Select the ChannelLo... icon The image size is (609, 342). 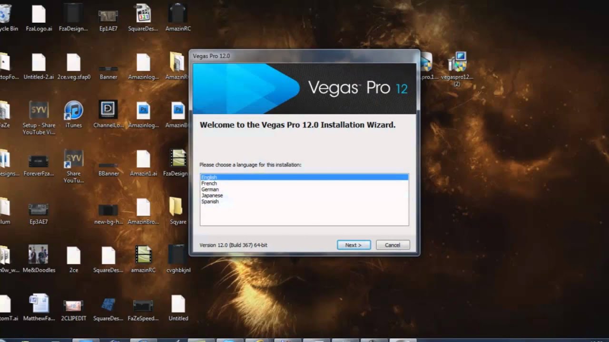(x=108, y=114)
